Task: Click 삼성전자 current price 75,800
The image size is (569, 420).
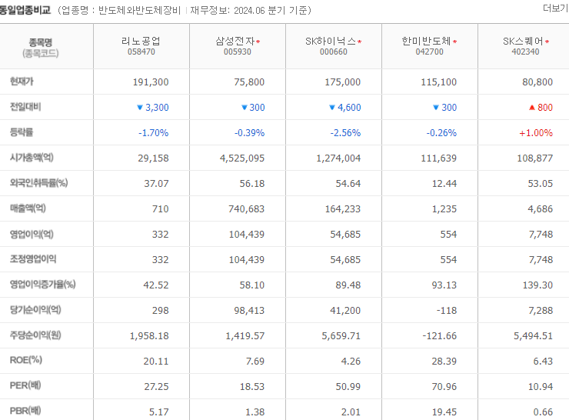Action: 249,82
